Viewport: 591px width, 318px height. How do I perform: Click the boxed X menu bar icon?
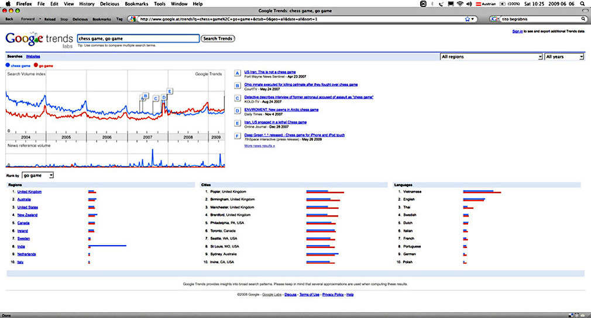423,4
